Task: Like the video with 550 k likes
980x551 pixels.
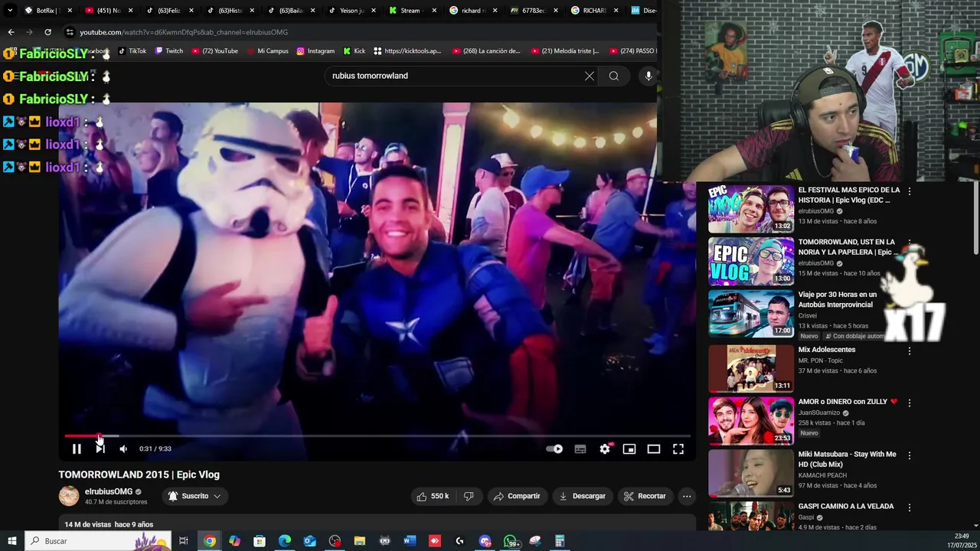Action: coord(433,496)
